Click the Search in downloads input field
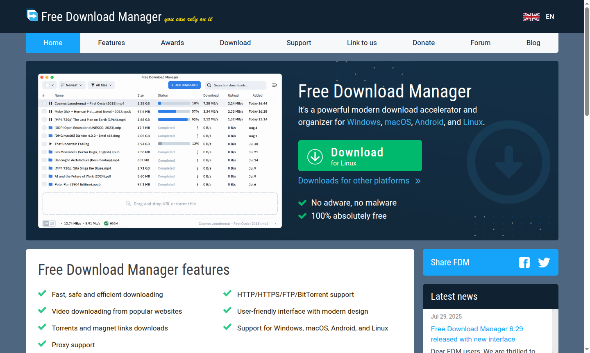The image size is (590, 353). click(x=236, y=85)
